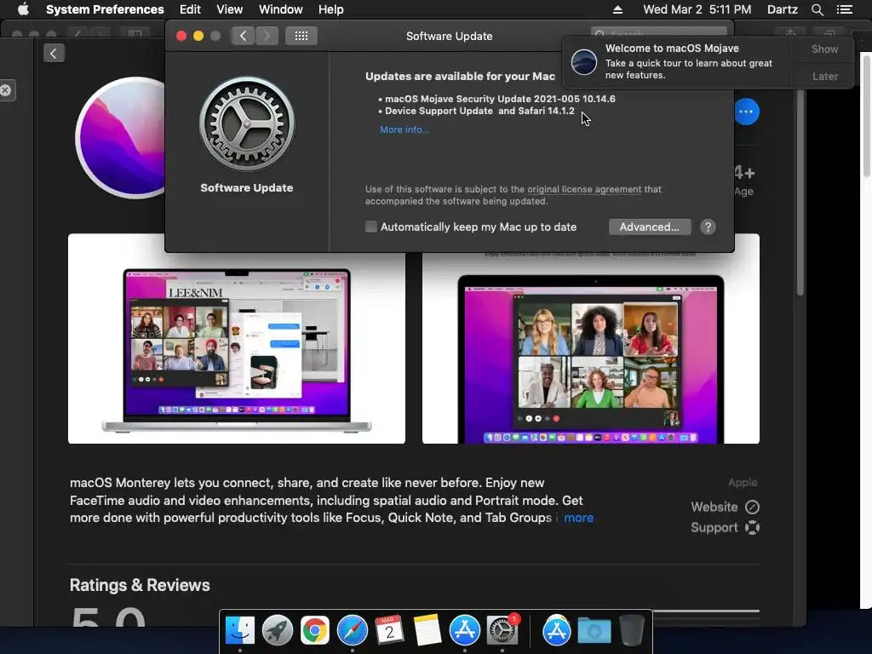This screenshot has width=872, height=654.
Task: Enable Automatically keep my Mac up to date
Action: tap(371, 227)
